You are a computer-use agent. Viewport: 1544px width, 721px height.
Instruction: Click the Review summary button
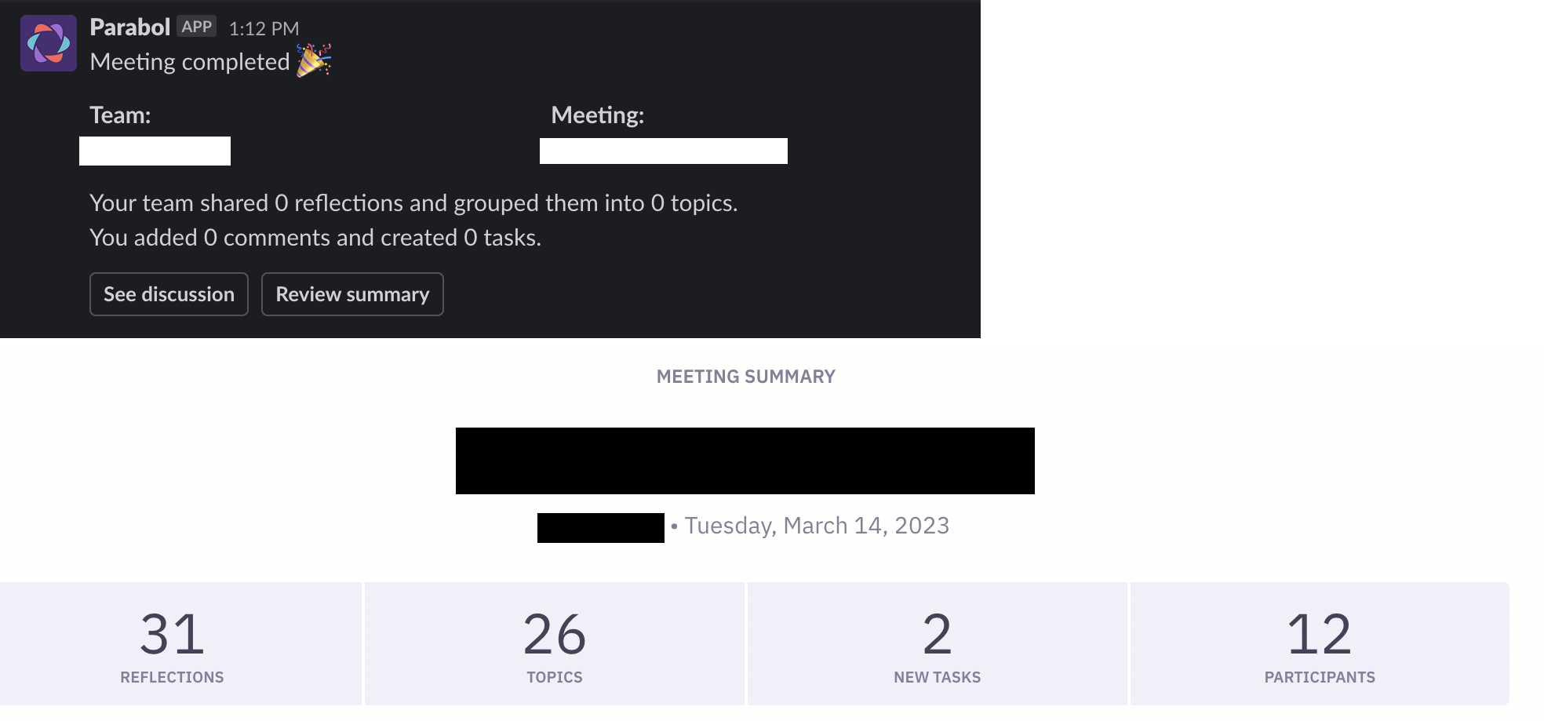pos(352,294)
